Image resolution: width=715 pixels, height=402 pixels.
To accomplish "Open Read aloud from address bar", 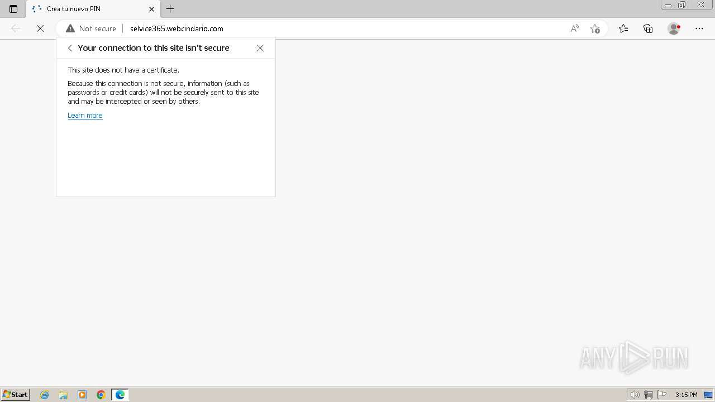I will [575, 28].
